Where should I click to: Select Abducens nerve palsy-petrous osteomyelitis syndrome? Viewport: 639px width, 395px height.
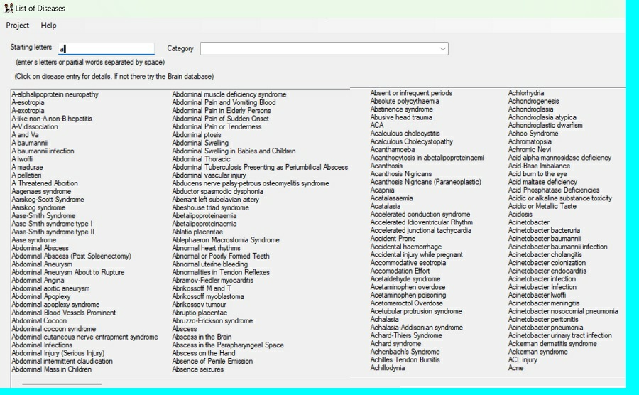tap(251, 183)
